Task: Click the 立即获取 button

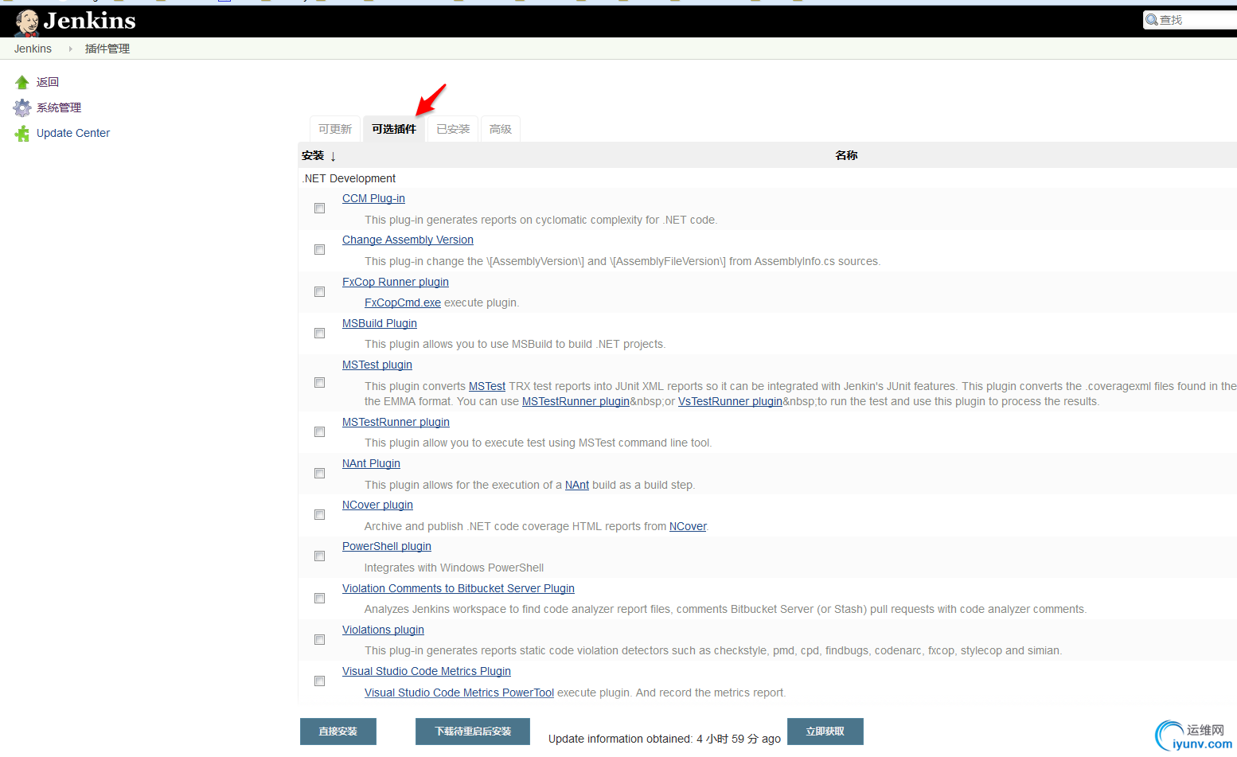Action: point(825,732)
